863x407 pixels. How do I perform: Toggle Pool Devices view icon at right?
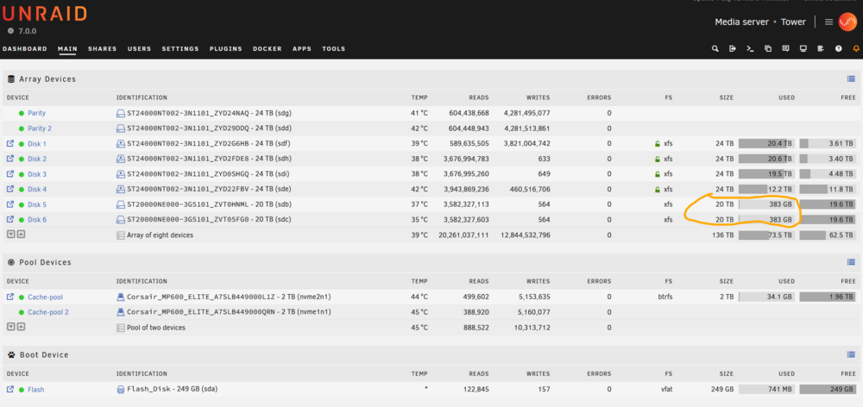click(x=851, y=262)
